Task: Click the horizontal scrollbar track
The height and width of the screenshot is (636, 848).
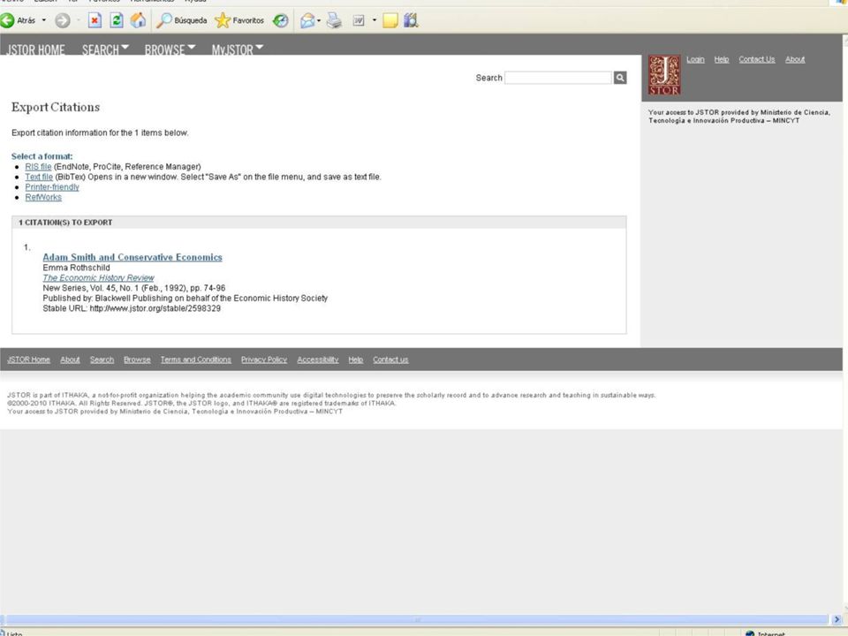Action: tap(415, 620)
